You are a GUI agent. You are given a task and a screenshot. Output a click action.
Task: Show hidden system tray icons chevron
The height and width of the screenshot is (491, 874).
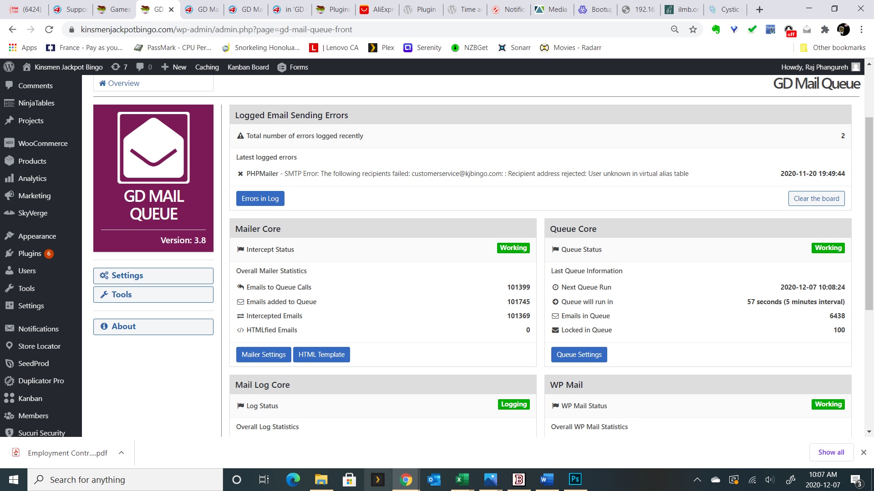[697, 480]
